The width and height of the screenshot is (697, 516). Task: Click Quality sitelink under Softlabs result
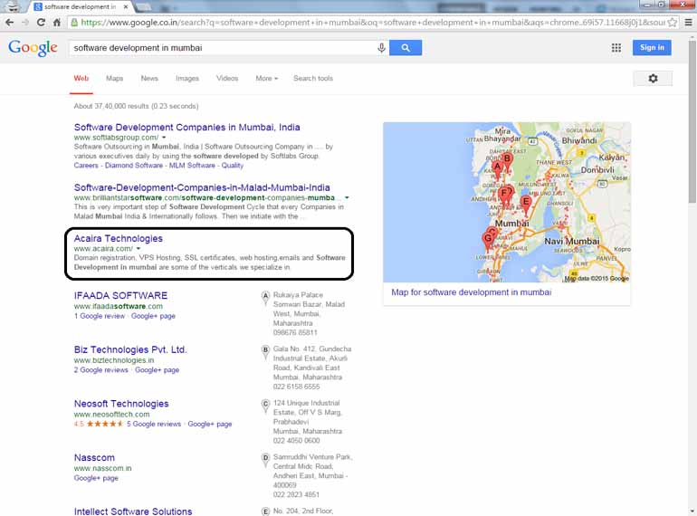click(233, 166)
